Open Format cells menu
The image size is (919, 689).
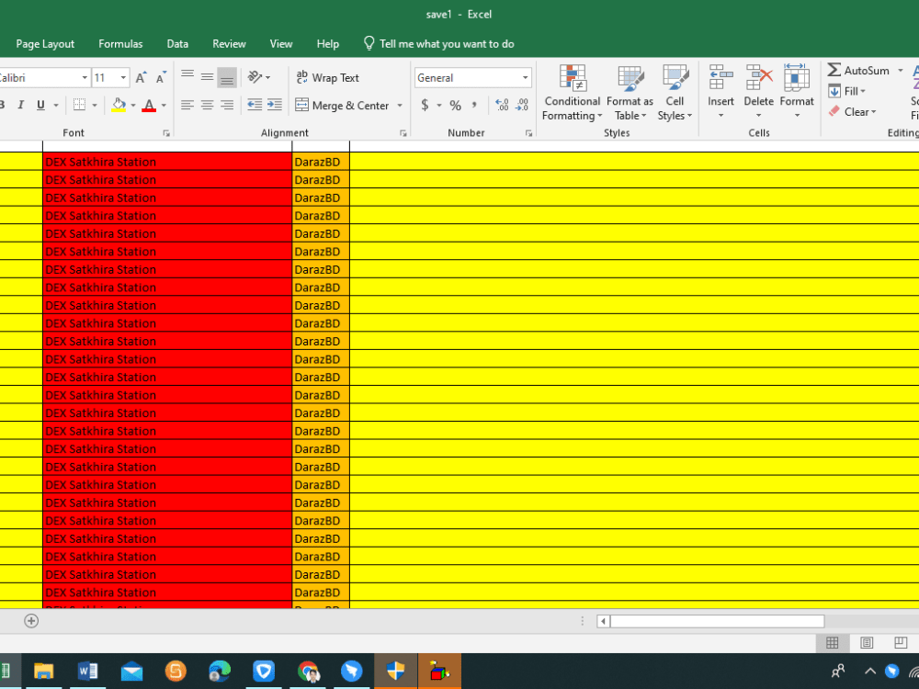[797, 91]
